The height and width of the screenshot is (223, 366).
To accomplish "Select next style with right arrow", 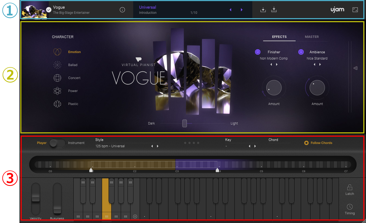I will pyautogui.click(x=158, y=146).
